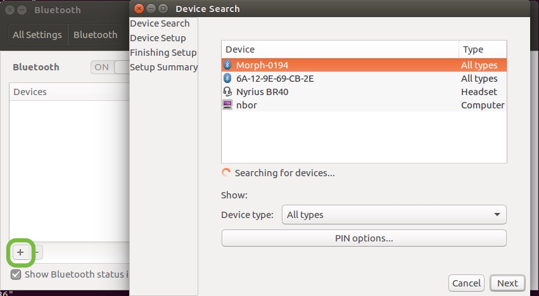This screenshot has height=296, width=539.
Task: Open PIN options dialog
Action: click(x=364, y=238)
